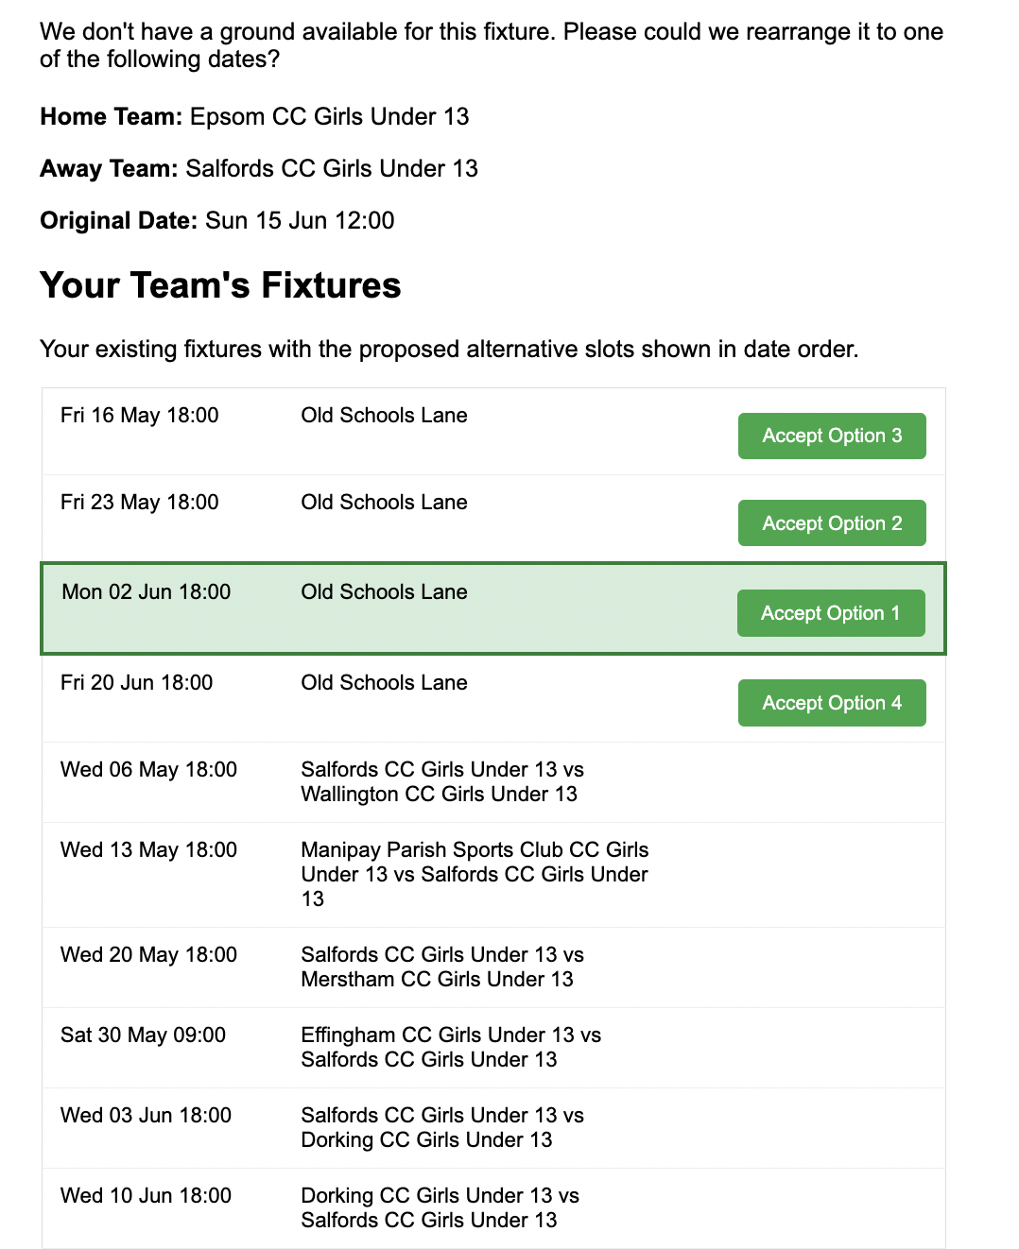
Task: Click the Home Team name Epsom CC
Action: [x=327, y=116]
